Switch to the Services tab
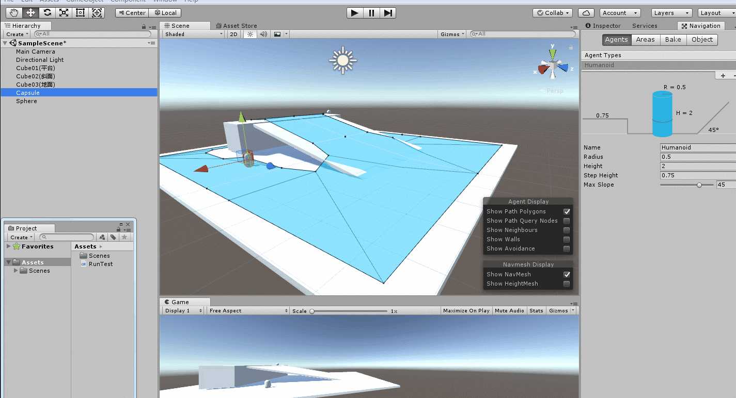Image resolution: width=736 pixels, height=398 pixels. tap(645, 26)
